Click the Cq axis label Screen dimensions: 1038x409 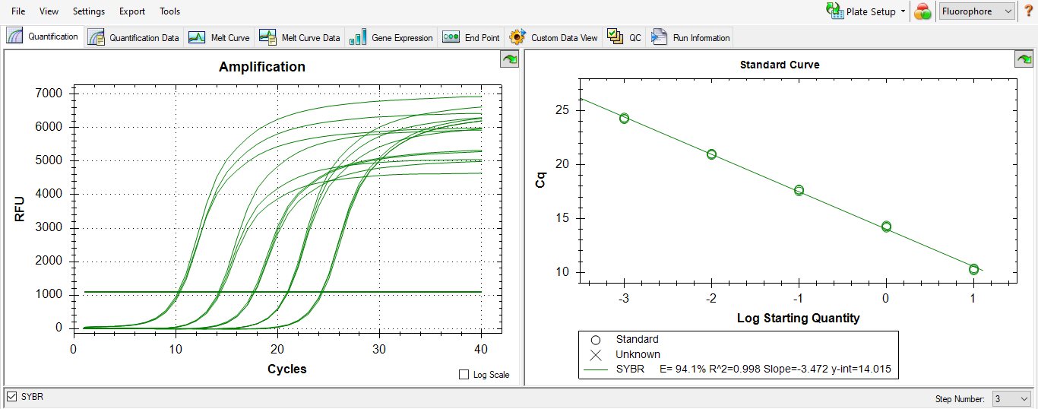[541, 180]
